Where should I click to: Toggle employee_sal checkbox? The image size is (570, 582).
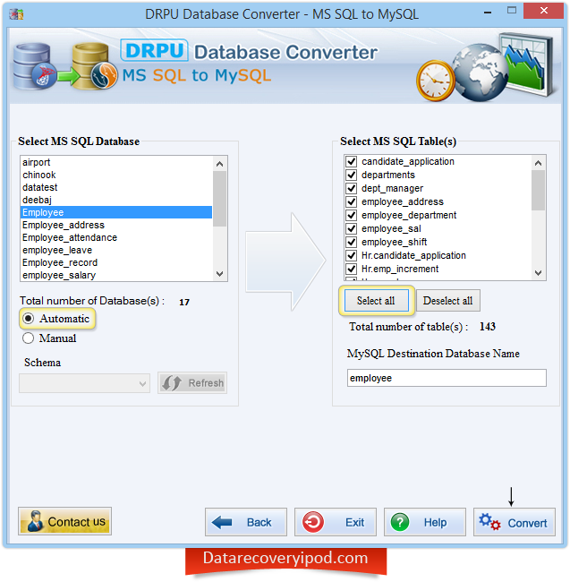351,228
